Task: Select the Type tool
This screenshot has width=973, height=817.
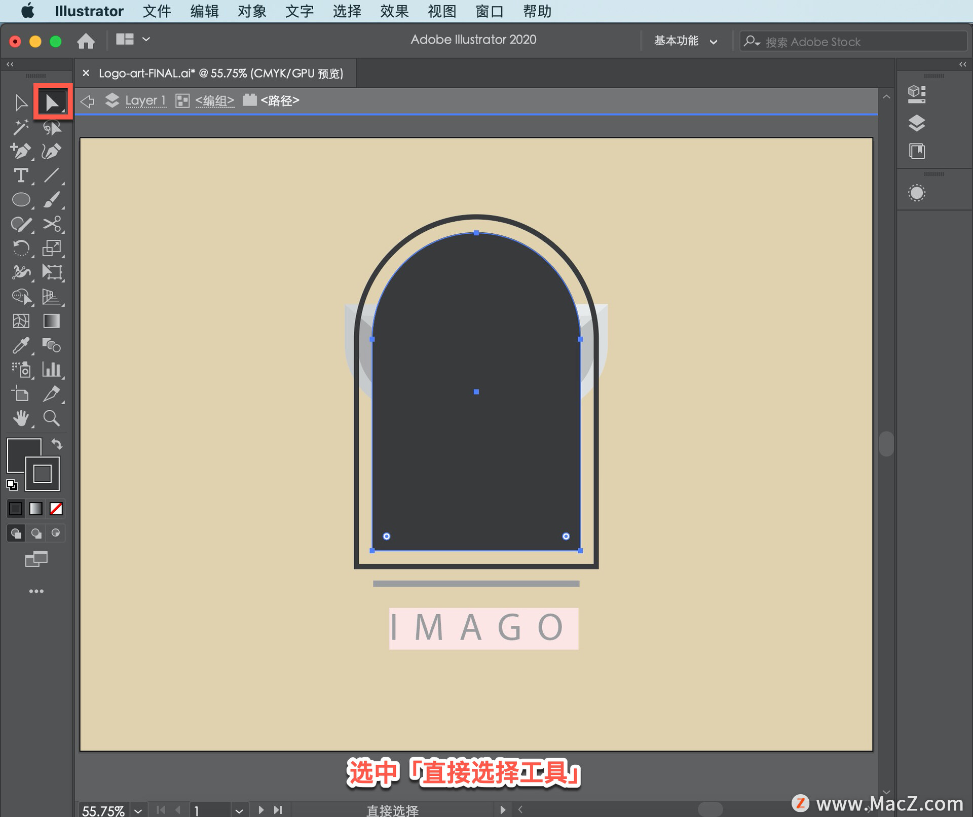Action: coord(21,175)
